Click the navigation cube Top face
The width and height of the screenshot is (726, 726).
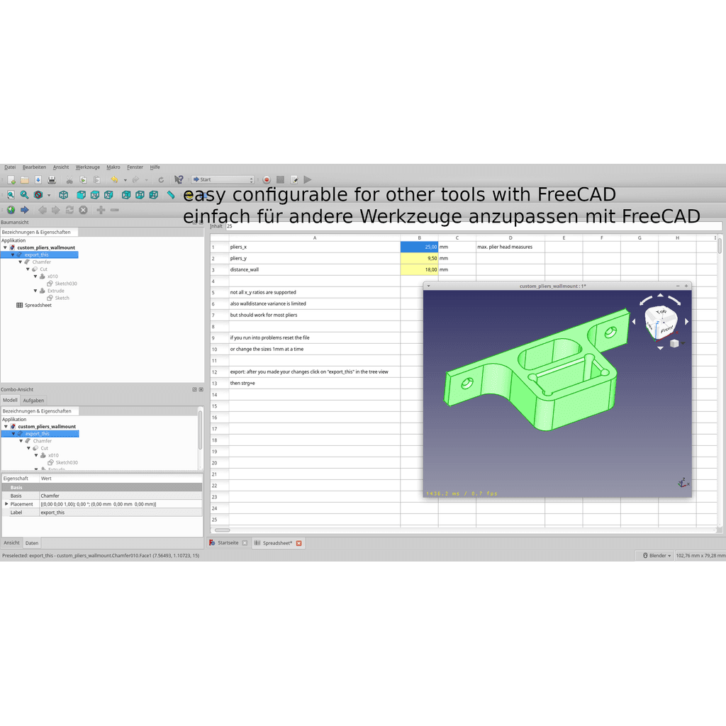[x=663, y=312]
